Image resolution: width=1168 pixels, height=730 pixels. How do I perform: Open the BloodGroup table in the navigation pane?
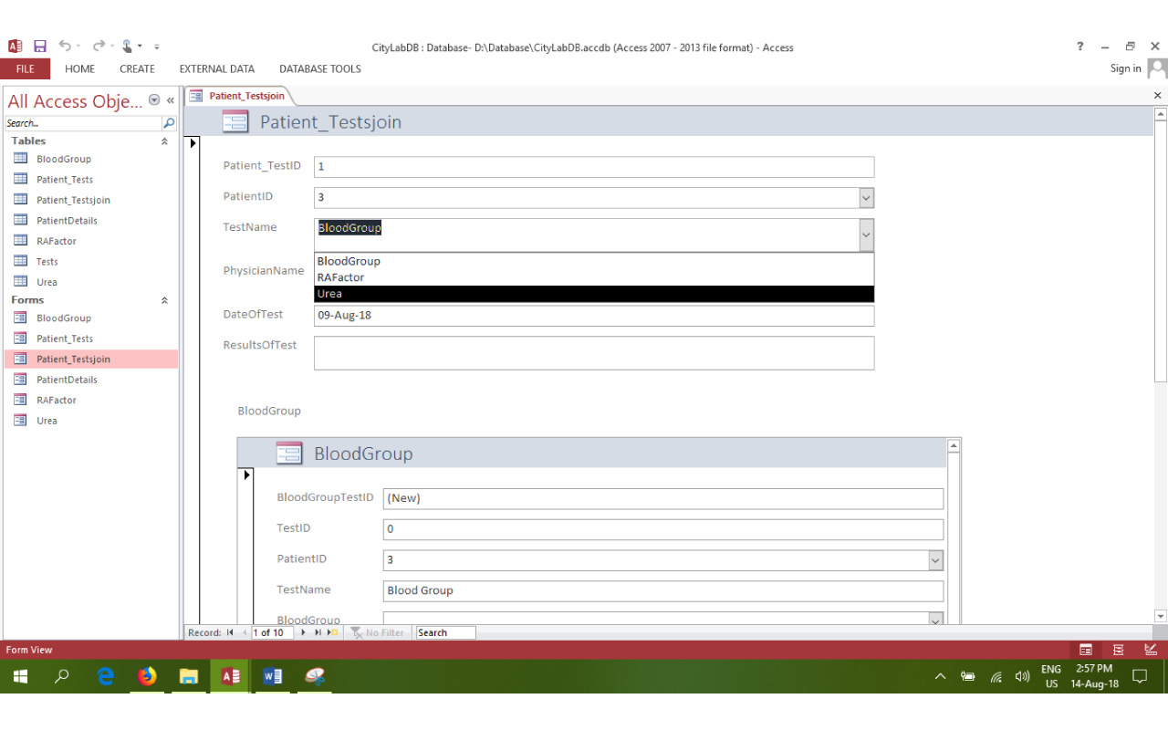tap(64, 158)
